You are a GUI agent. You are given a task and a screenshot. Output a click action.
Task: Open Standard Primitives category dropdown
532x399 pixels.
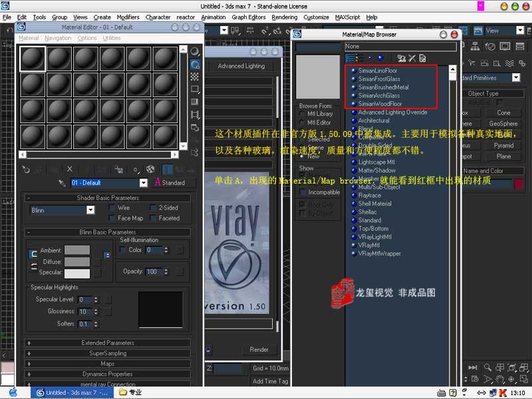coord(516,78)
